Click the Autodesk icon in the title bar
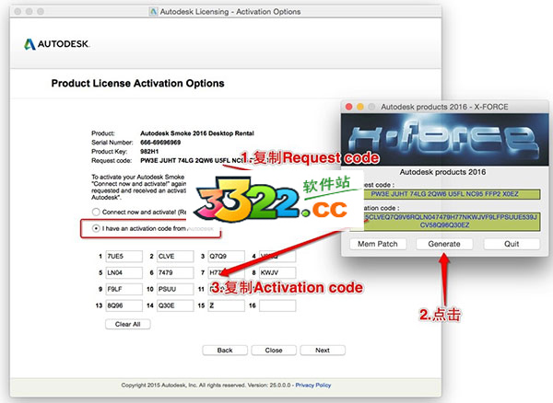 (x=153, y=12)
